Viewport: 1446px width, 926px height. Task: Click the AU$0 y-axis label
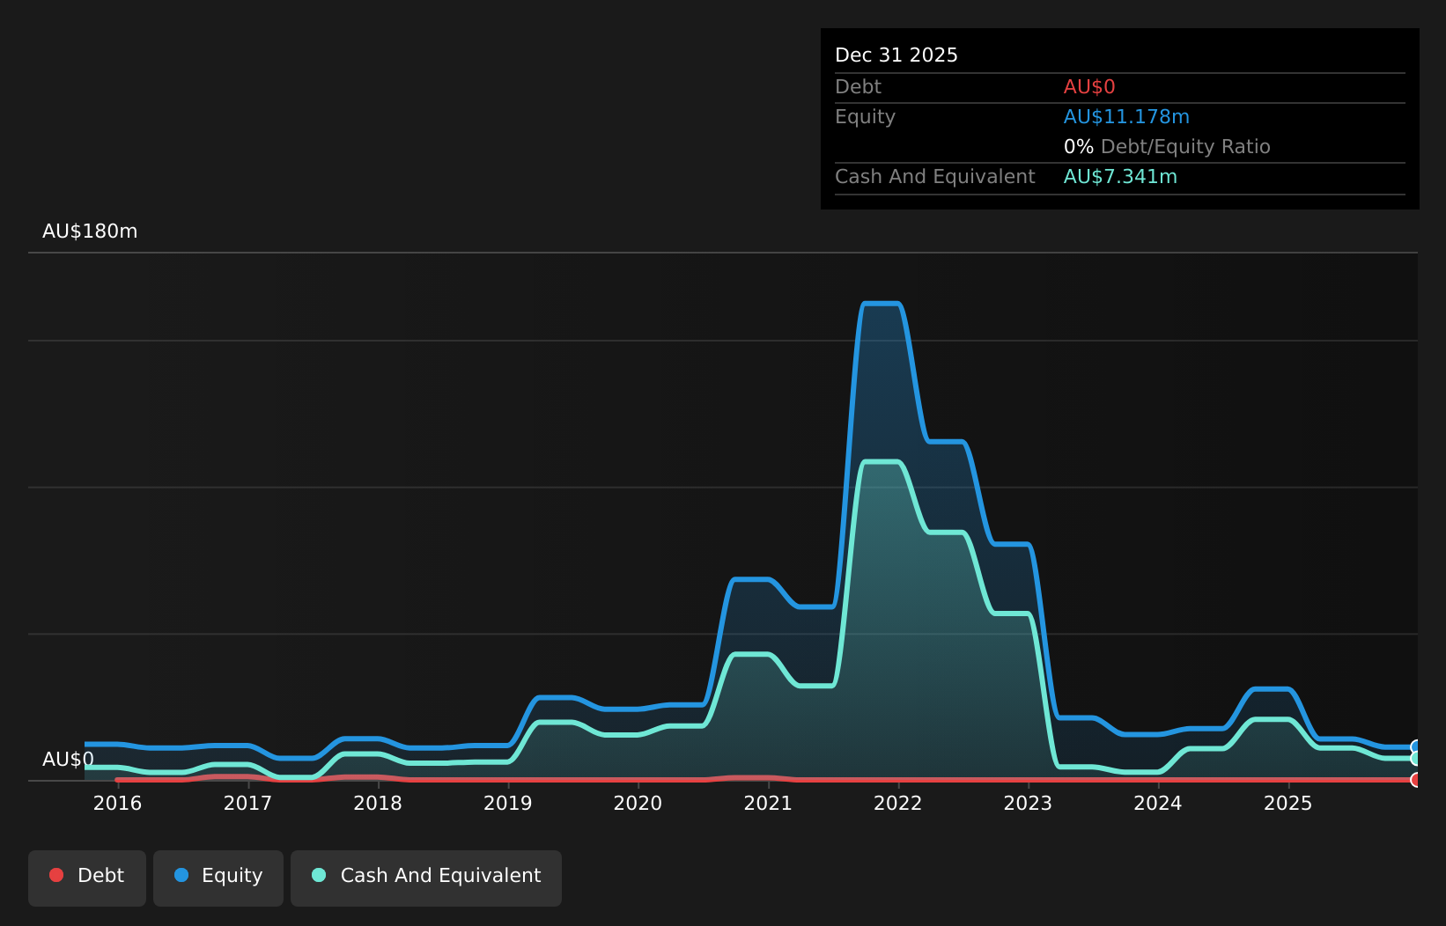pos(68,760)
